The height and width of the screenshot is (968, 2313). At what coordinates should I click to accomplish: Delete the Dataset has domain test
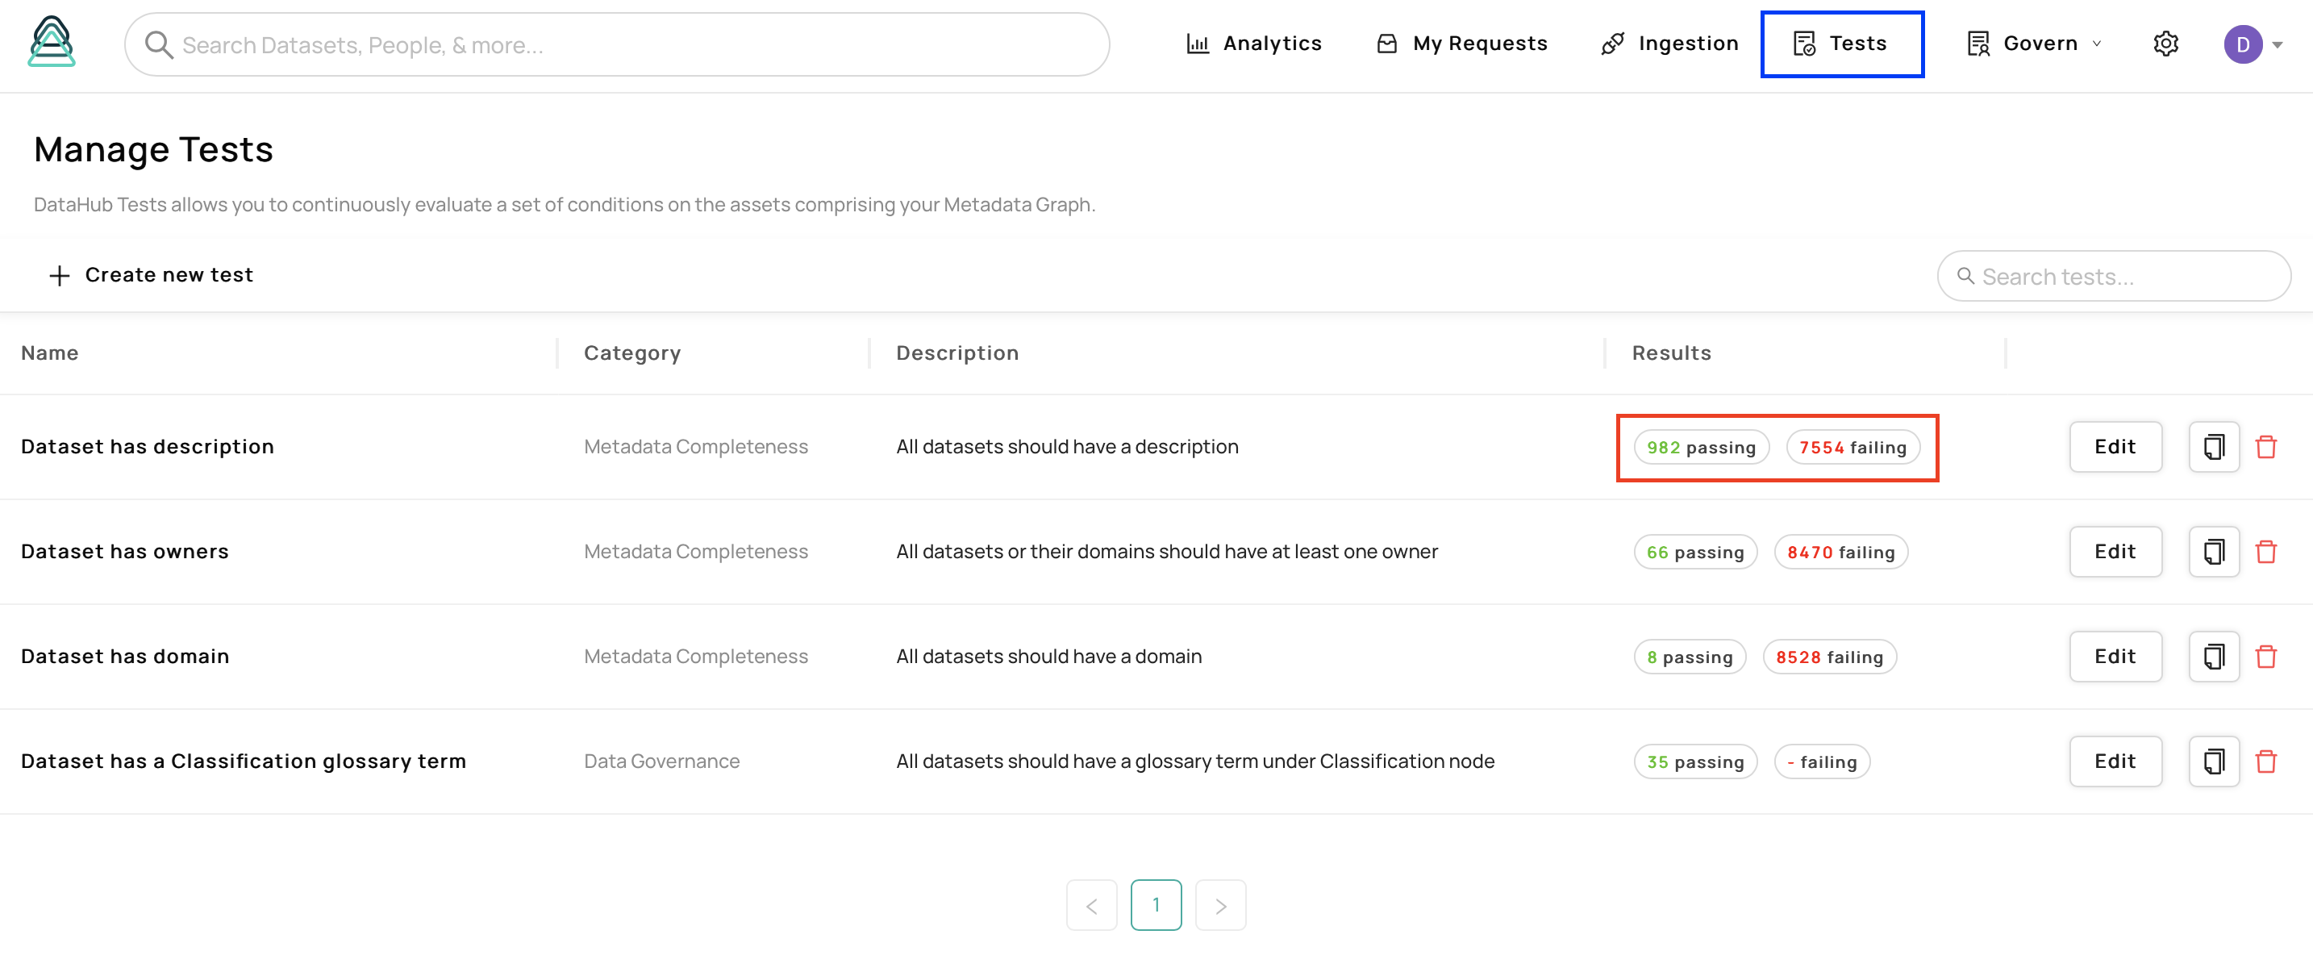2265,657
